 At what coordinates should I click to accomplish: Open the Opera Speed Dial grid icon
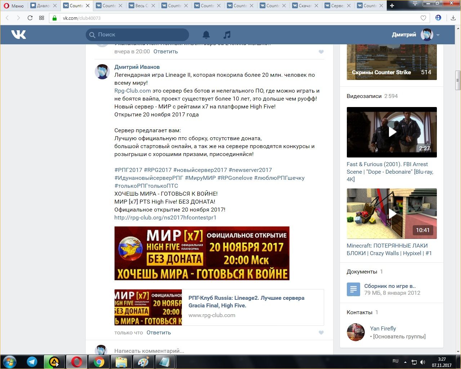click(41, 18)
